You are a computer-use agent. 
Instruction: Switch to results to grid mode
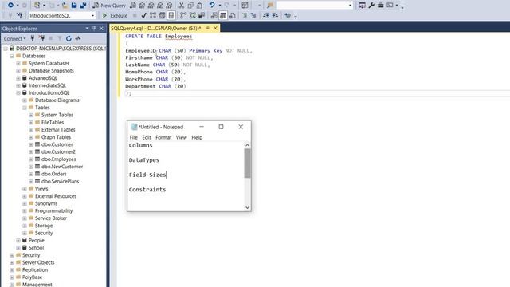(223, 15)
